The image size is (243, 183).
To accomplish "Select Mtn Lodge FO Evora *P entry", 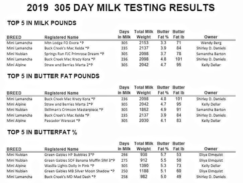I will tap(64, 43).
